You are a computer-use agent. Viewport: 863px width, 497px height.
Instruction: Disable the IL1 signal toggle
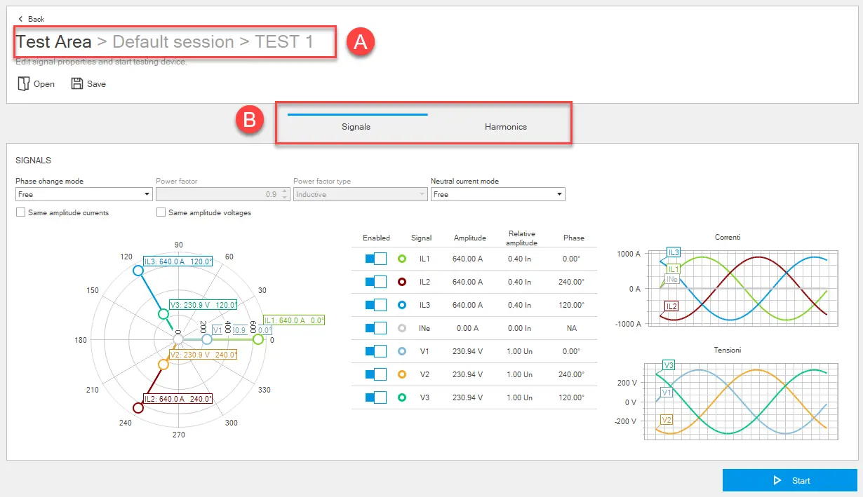point(376,259)
